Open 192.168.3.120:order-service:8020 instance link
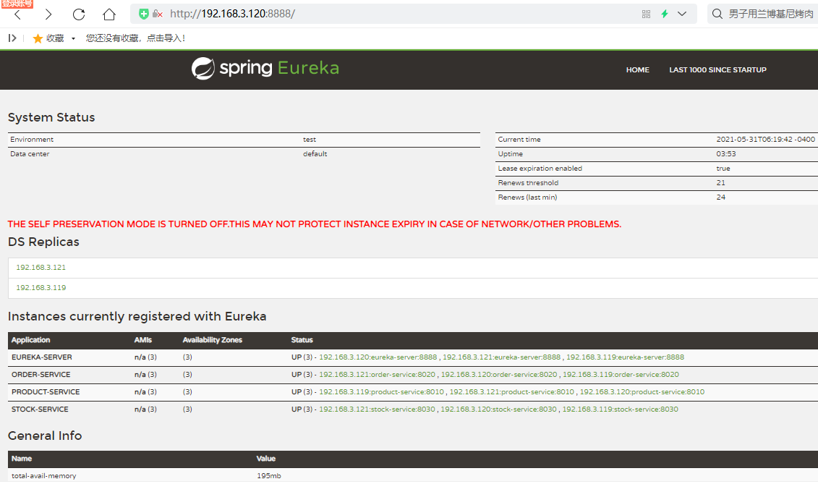Image resolution: width=818 pixels, height=484 pixels. click(x=499, y=374)
